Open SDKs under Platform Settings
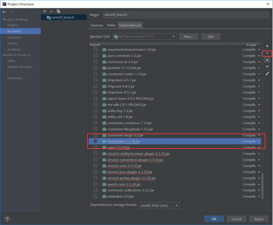The height and width of the screenshot is (225, 273). [x=11, y=61]
